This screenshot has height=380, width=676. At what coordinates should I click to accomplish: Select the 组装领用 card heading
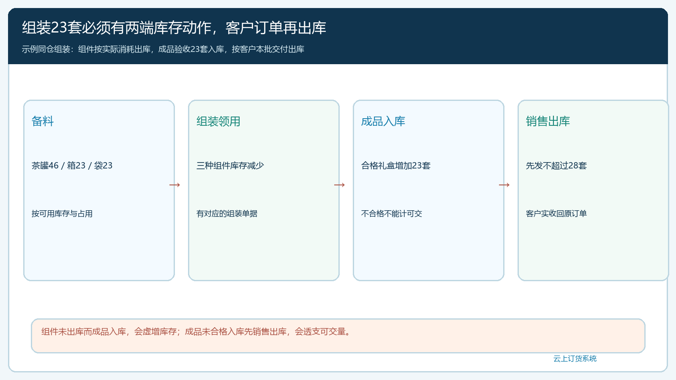coord(218,122)
